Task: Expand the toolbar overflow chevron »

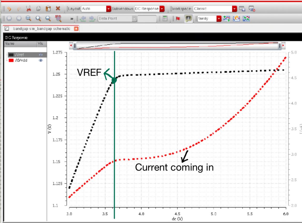Action: tap(72, 19)
